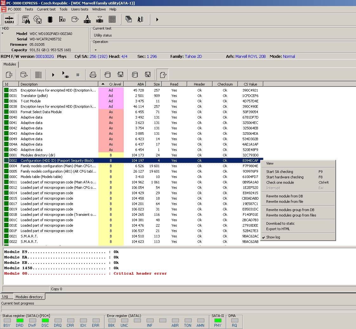Image resolution: width=356 pixels, height=329 pixels.
Task: Choose Rewrite module from DB
Action: click(284, 196)
